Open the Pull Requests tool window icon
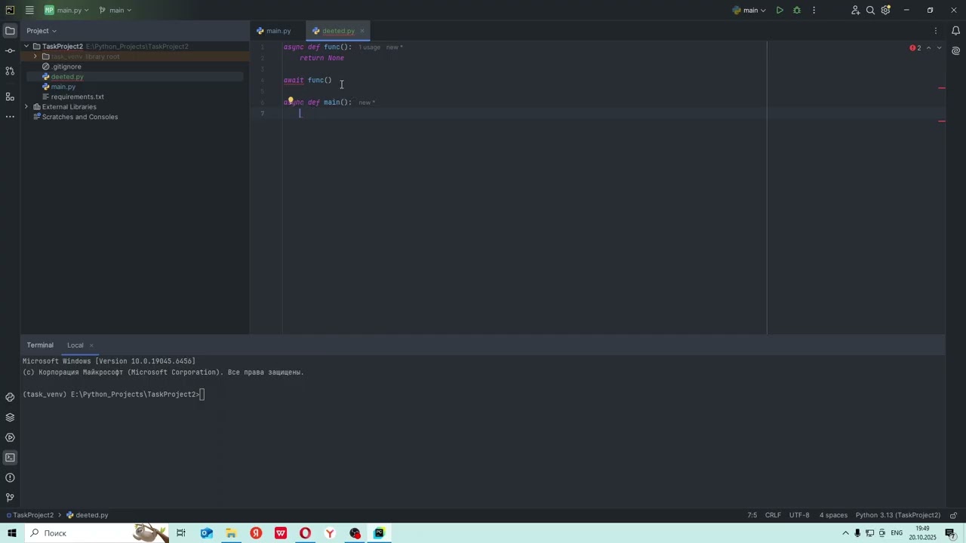 click(x=10, y=71)
